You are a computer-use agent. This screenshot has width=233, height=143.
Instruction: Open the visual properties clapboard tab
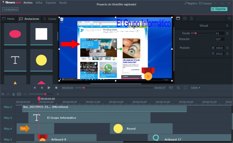[x=178, y=18]
